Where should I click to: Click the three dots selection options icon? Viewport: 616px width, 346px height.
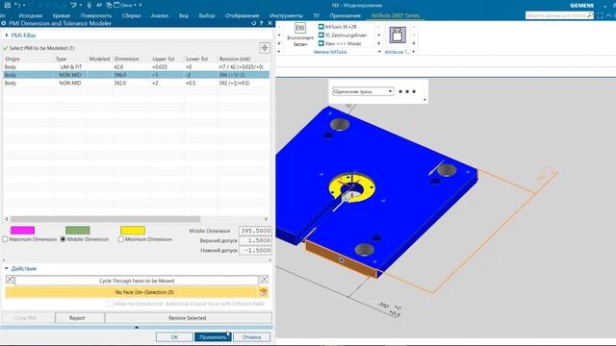407,91
